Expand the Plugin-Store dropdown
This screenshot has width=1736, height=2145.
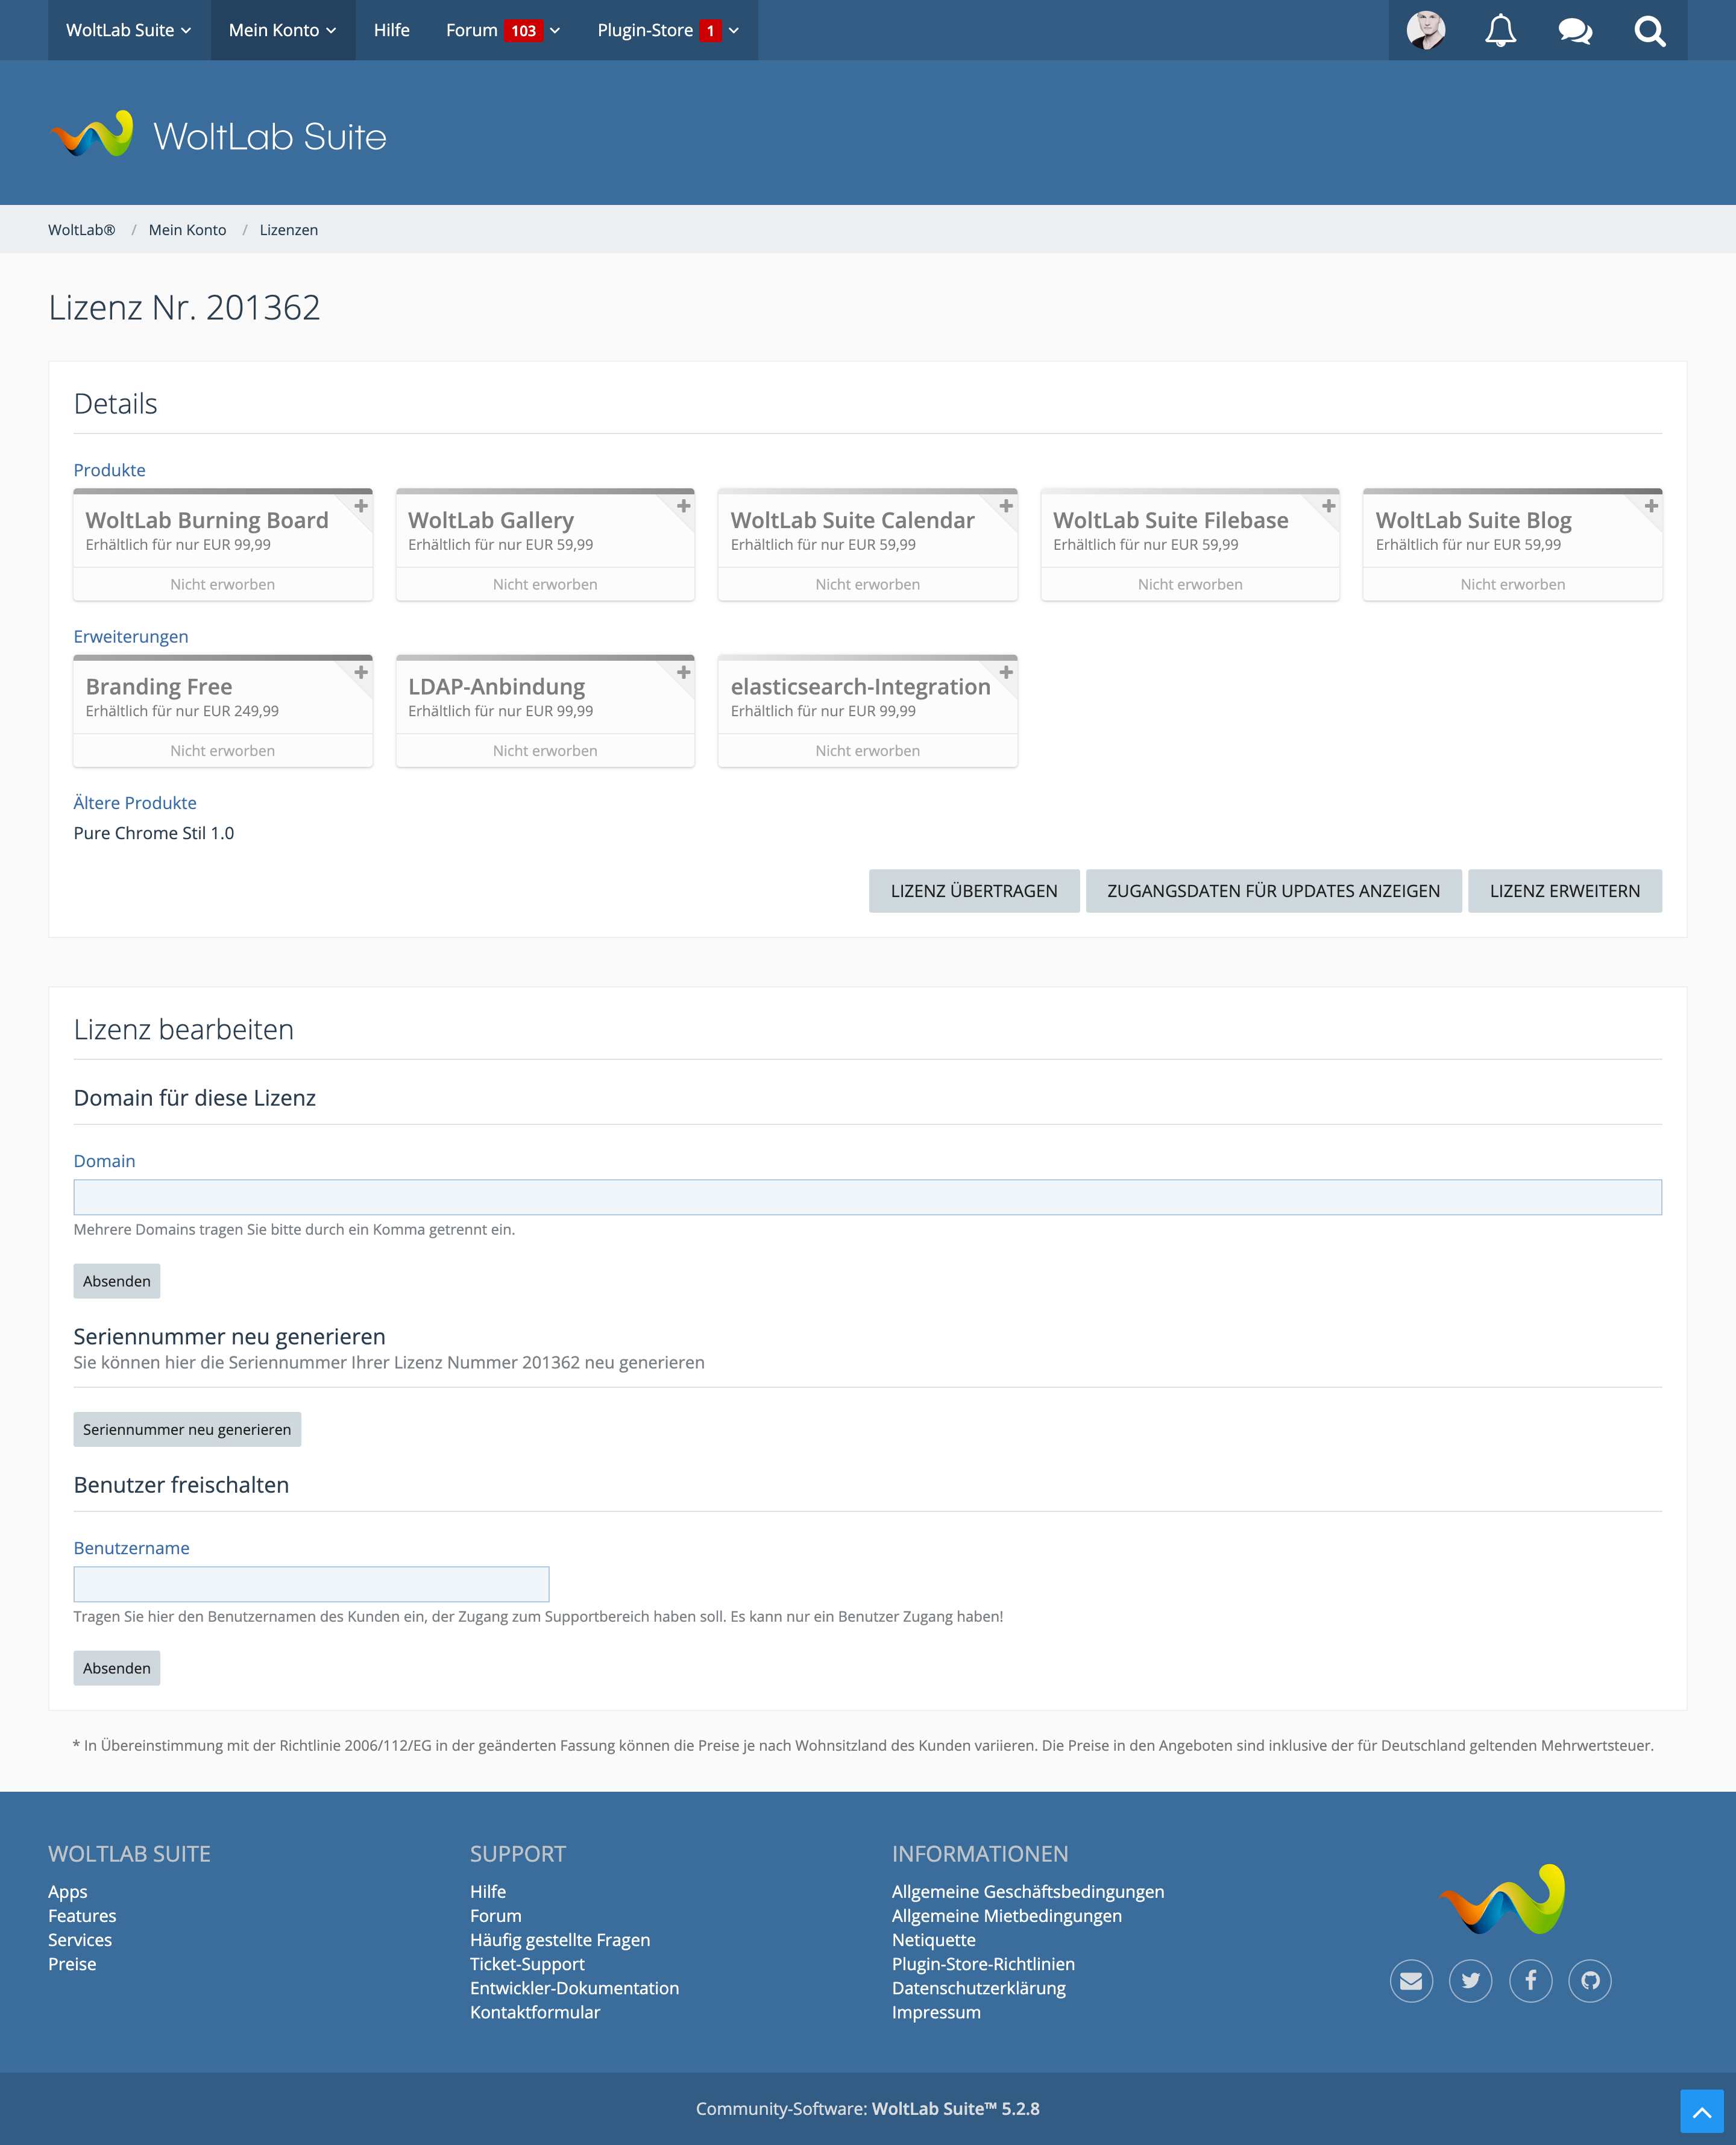coord(667,30)
